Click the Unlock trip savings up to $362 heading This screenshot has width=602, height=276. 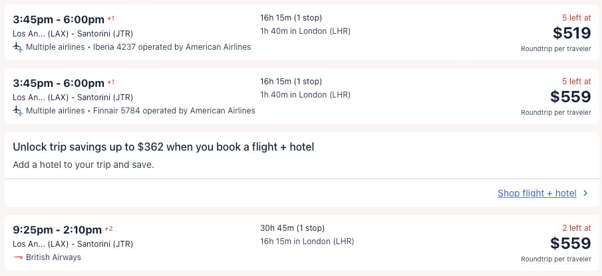click(163, 147)
